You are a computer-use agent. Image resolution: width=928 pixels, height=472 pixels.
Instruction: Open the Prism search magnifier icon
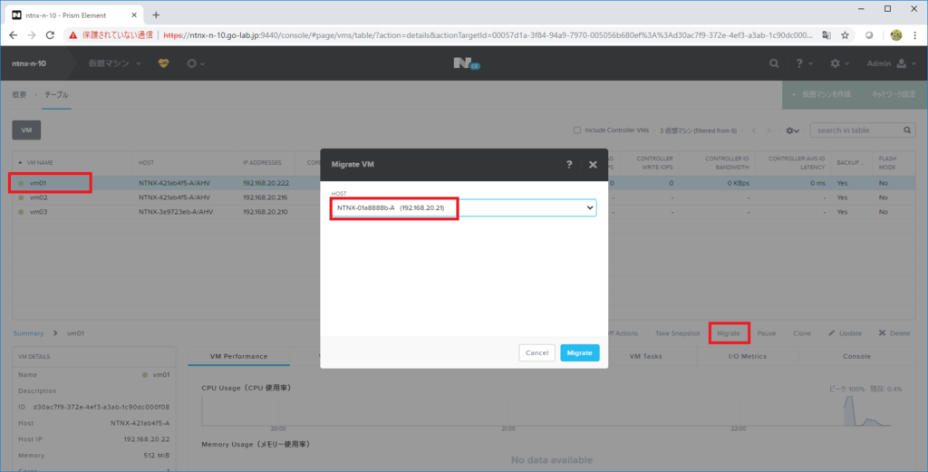pyautogui.click(x=774, y=63)
